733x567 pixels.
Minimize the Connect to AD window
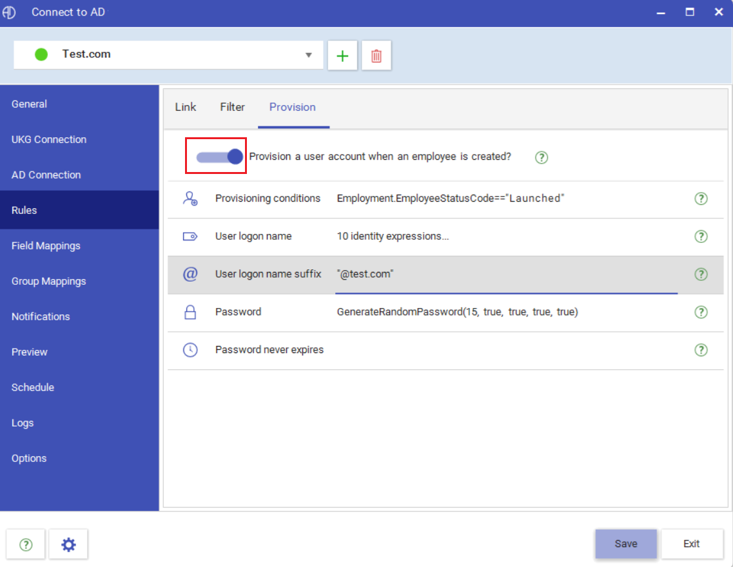click(x=661, y=13)
